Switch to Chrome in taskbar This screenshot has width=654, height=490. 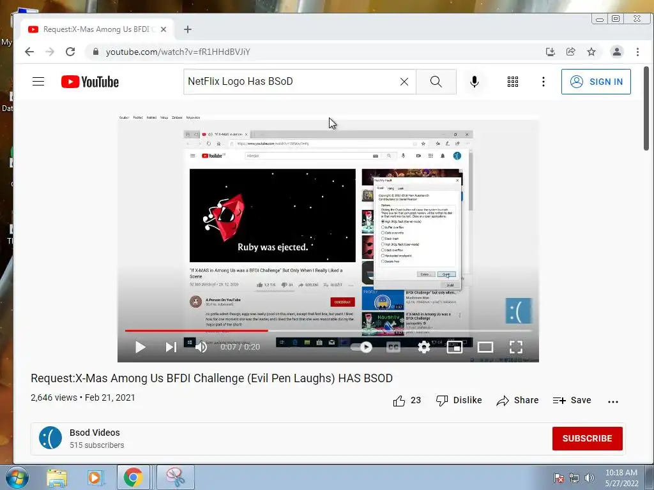tap(133, 477)
